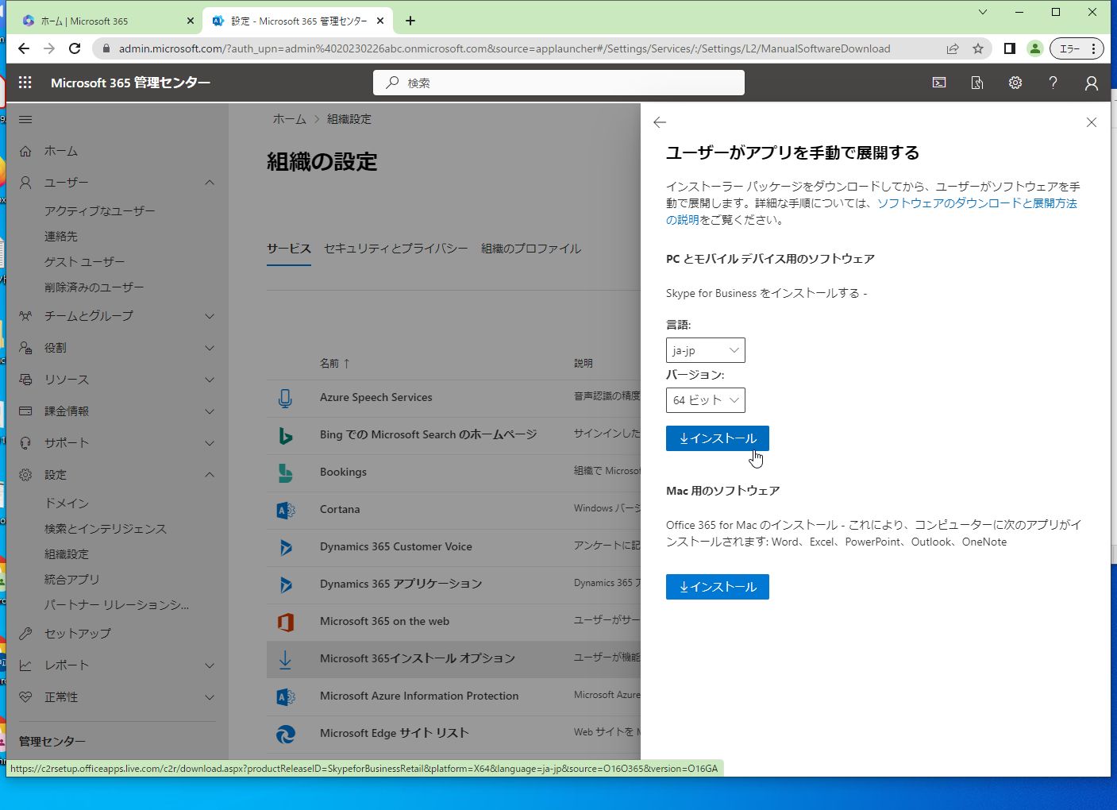Expand the 役割 navigation section
The image size is (1117, 810).
pos(210,348)
